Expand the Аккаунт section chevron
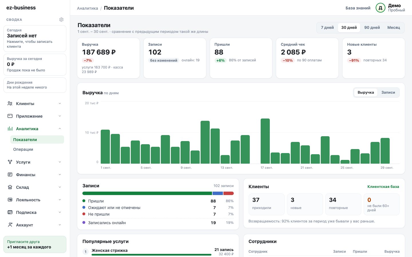412x257 pixels. point(60,225)
